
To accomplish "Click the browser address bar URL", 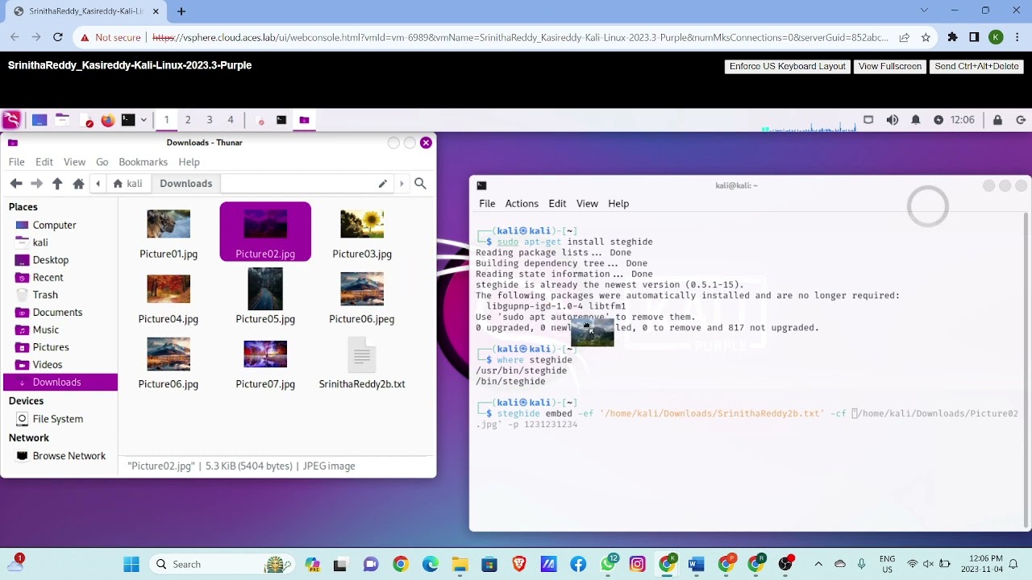I will [x=520, y=37].
